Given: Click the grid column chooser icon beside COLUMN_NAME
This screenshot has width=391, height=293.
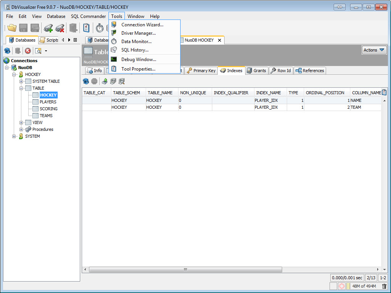Looking at the screenshot, I should click(384, 92).
